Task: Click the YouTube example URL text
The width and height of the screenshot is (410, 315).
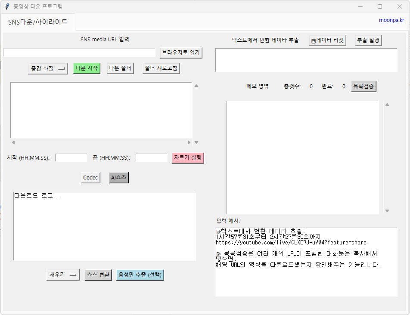Action: pyautogui.click(x=291, y=243)
